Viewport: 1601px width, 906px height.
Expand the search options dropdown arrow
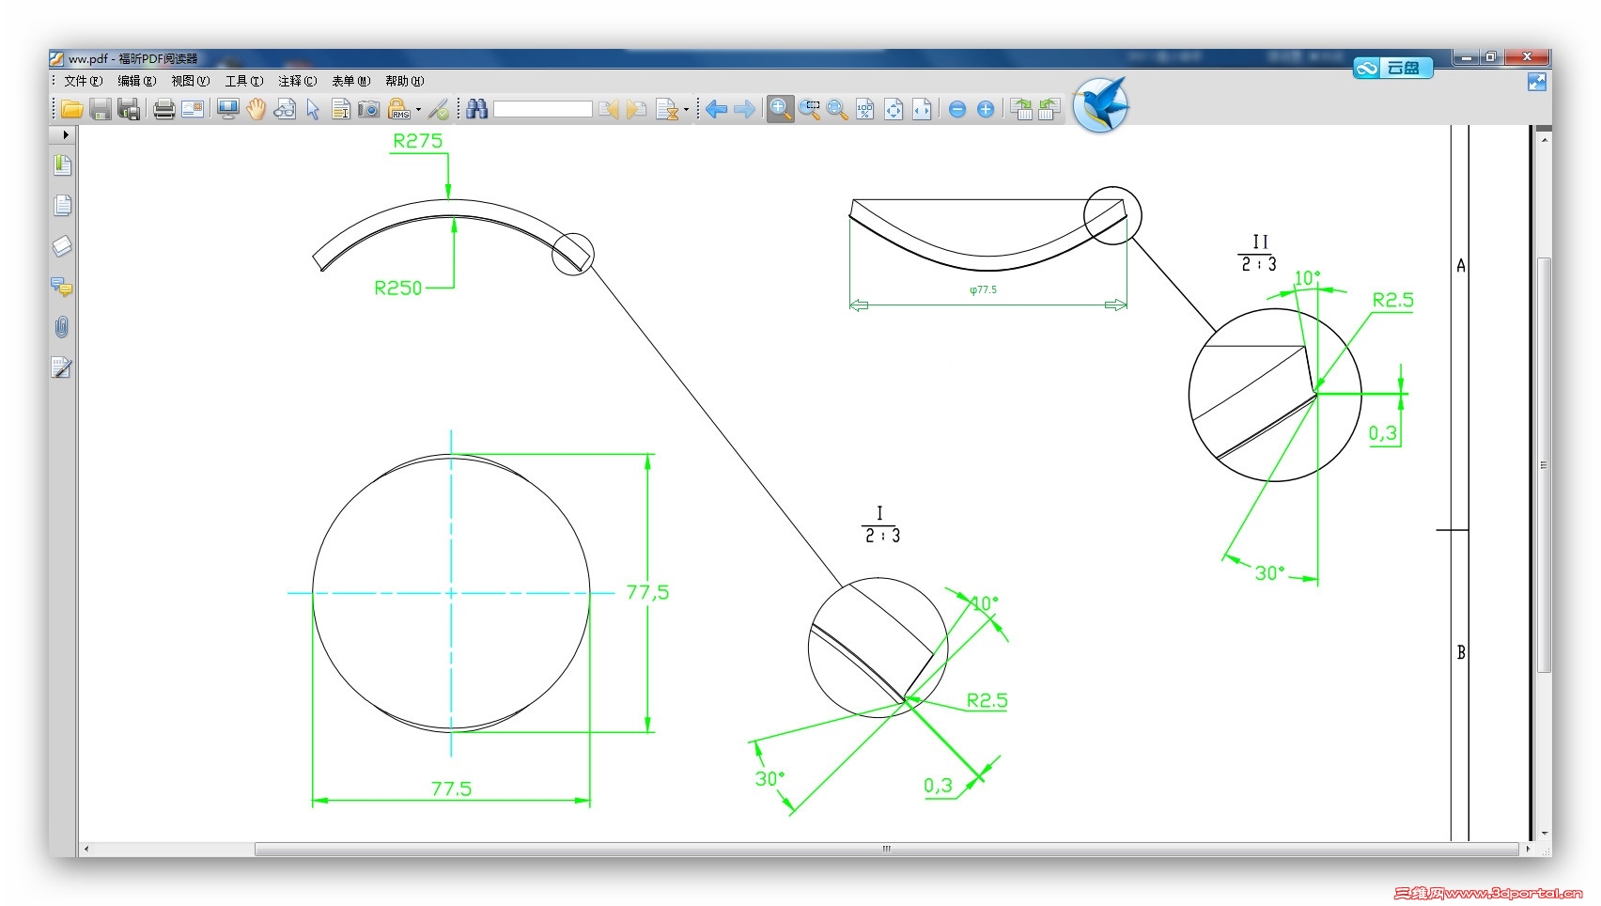point(686,109)
